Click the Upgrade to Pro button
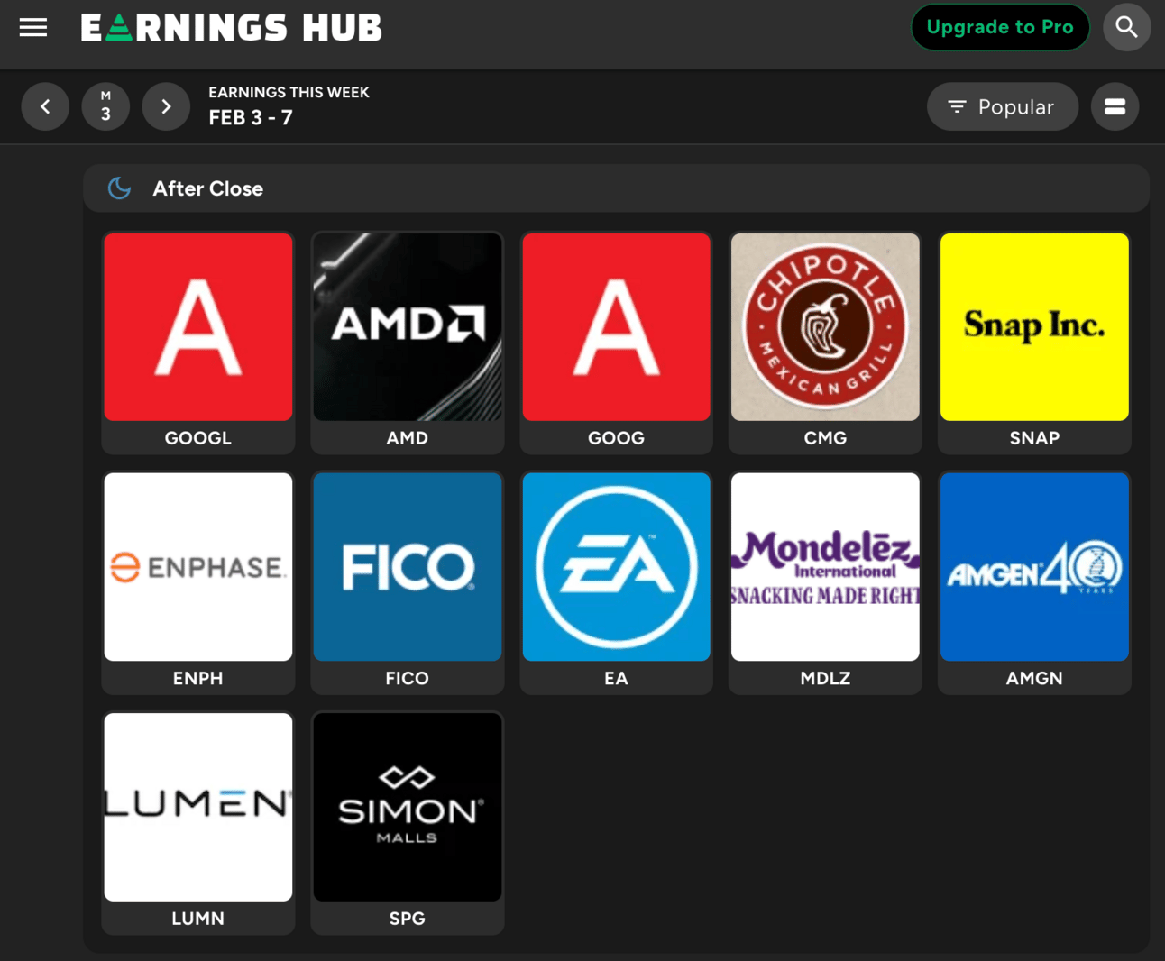 click(x=1000, y=27)
